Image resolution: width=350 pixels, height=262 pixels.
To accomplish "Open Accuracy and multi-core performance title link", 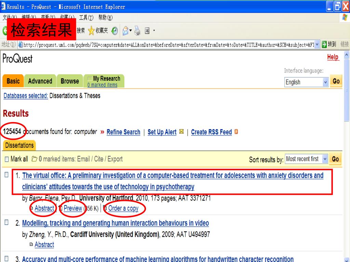I will click(158, 259).
